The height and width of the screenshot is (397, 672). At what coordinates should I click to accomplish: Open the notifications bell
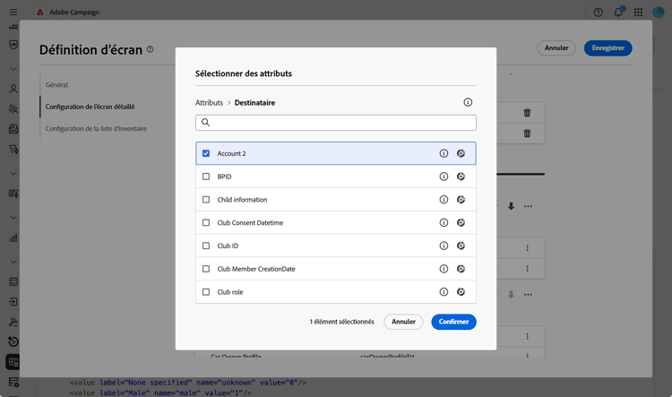pyautogui.click(x=618, y=12)
